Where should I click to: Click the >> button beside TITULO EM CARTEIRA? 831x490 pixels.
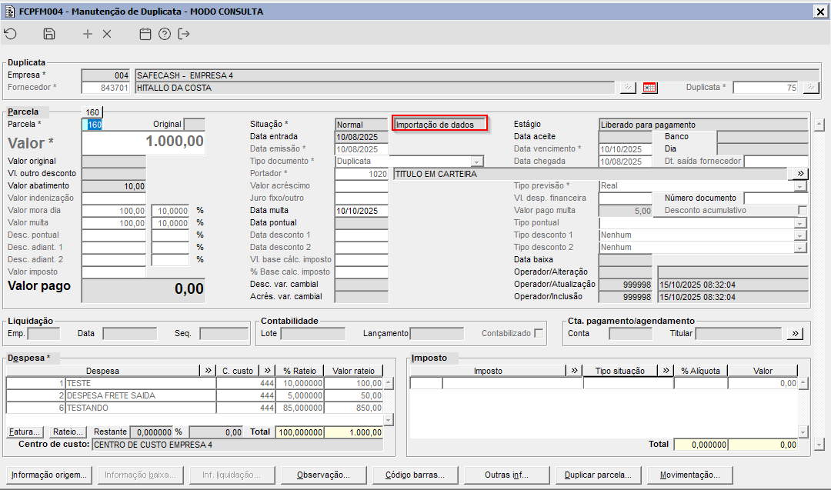click(x=800, y=174)
